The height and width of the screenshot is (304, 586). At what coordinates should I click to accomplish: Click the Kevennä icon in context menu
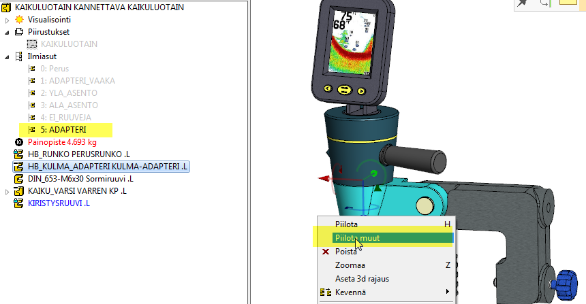pos(326,292)
